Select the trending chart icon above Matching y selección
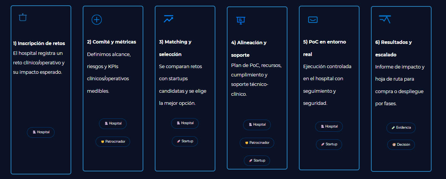Viewport: 446px width, 179px height. tap(168, 19)
